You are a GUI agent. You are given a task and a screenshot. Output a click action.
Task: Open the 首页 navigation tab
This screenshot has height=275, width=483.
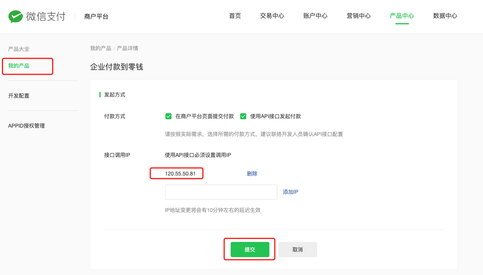click(235, 16)
